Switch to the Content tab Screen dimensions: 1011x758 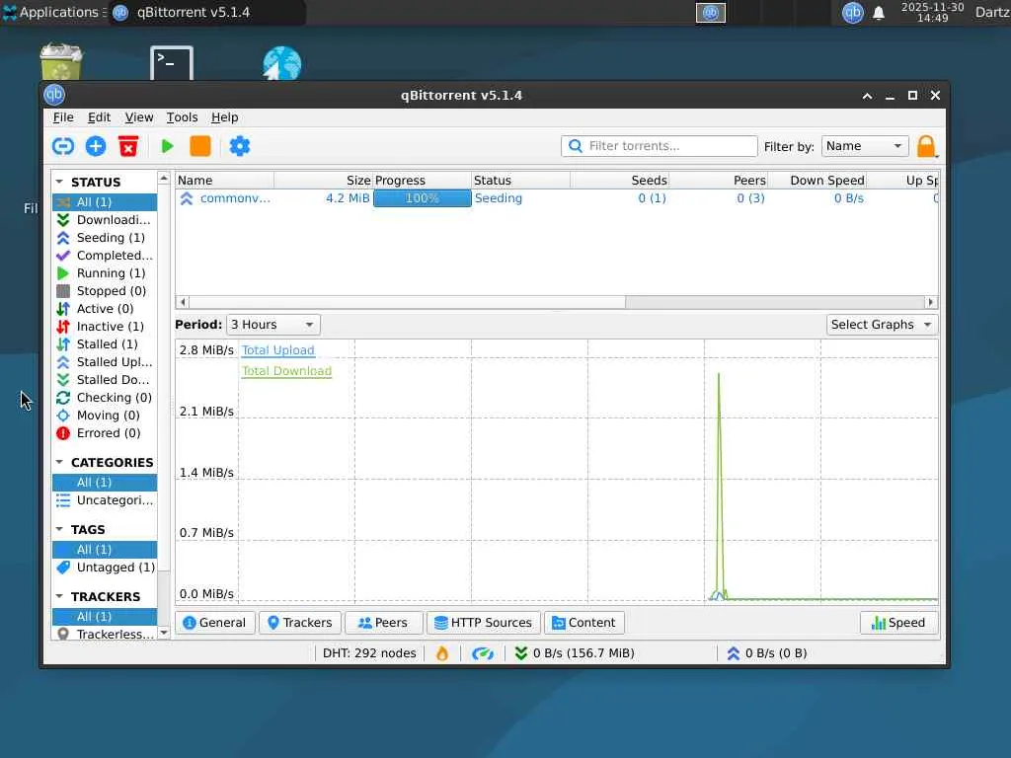pyautogui.click(x=584, y=623)
